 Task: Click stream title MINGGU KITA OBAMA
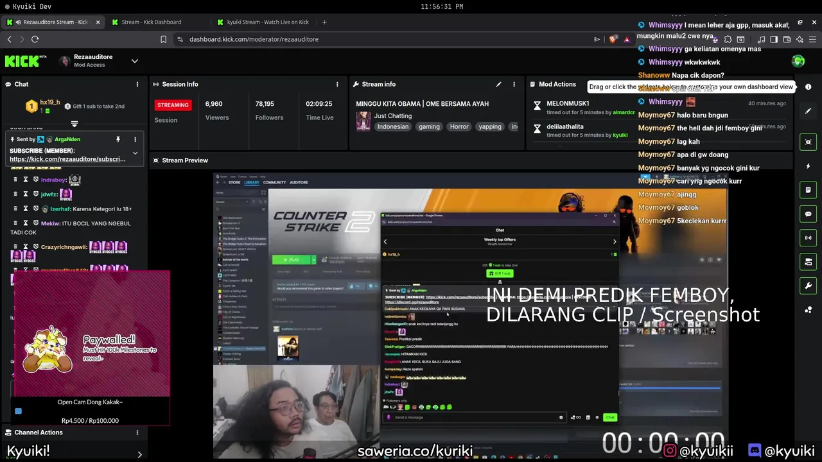422,104
